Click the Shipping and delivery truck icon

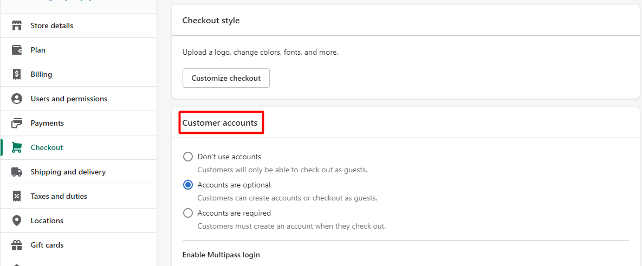click(17, 172)
